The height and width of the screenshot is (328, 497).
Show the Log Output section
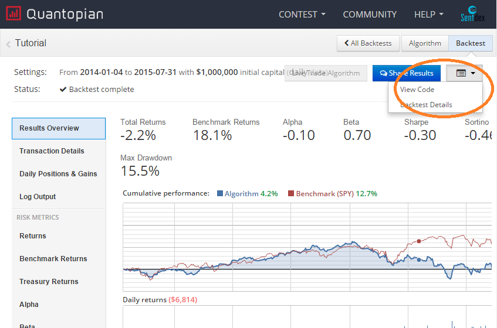[x=38, y=197]
